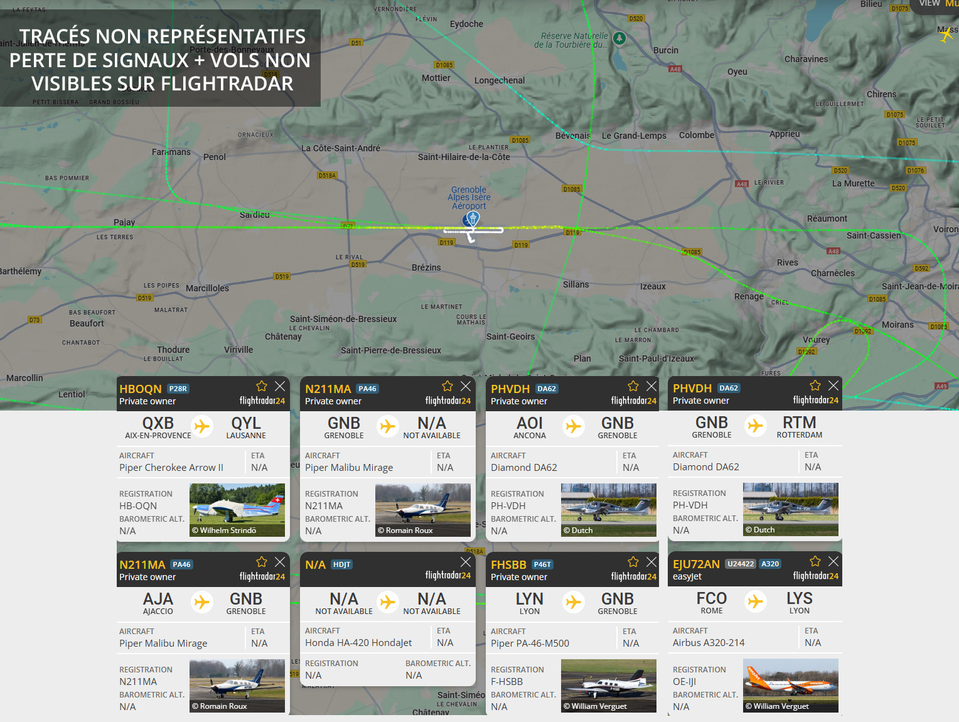Screen dimensions: 959x722
Task: Open HB-OQN photo by Wilhelm Strindö
Action: point(237,510)
